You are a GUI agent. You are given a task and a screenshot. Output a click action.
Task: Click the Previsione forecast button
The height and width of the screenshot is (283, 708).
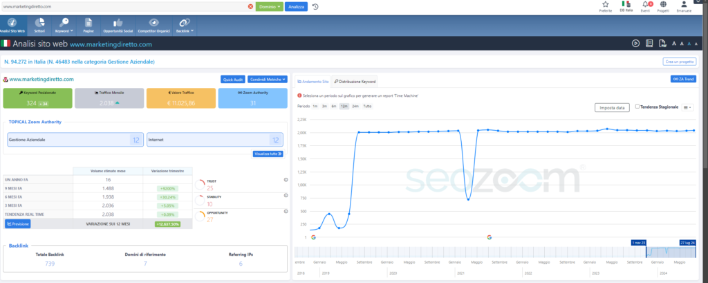coord(17,223)
